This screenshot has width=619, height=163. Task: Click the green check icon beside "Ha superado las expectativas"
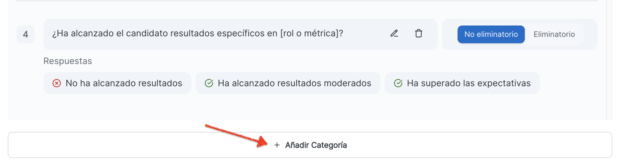[398, 83]
